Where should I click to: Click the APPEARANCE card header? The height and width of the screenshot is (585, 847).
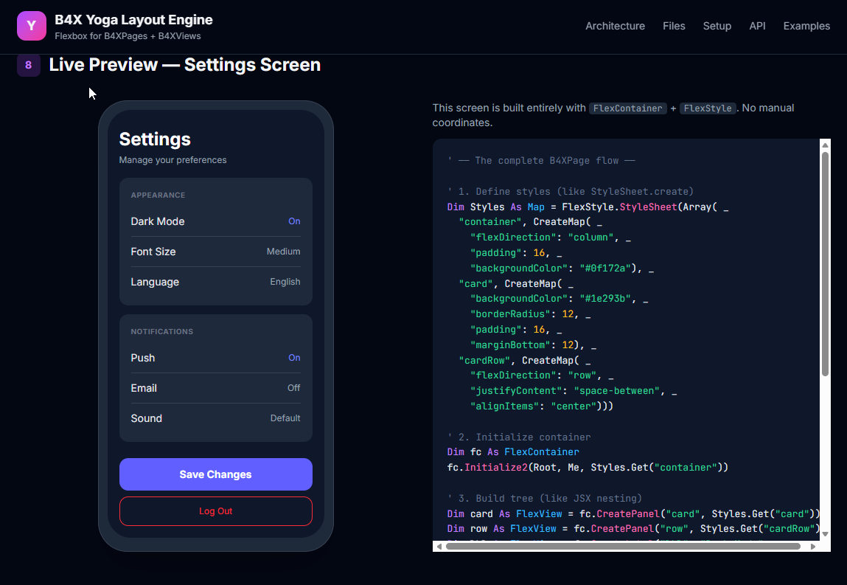coord(158,195)
